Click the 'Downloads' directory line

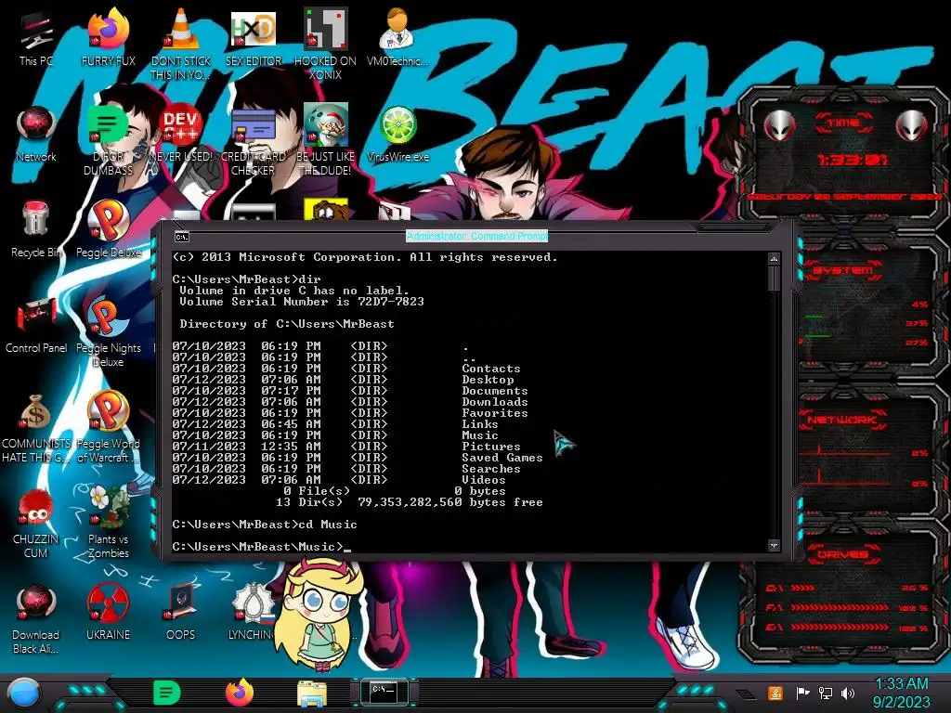click(350, 402)
